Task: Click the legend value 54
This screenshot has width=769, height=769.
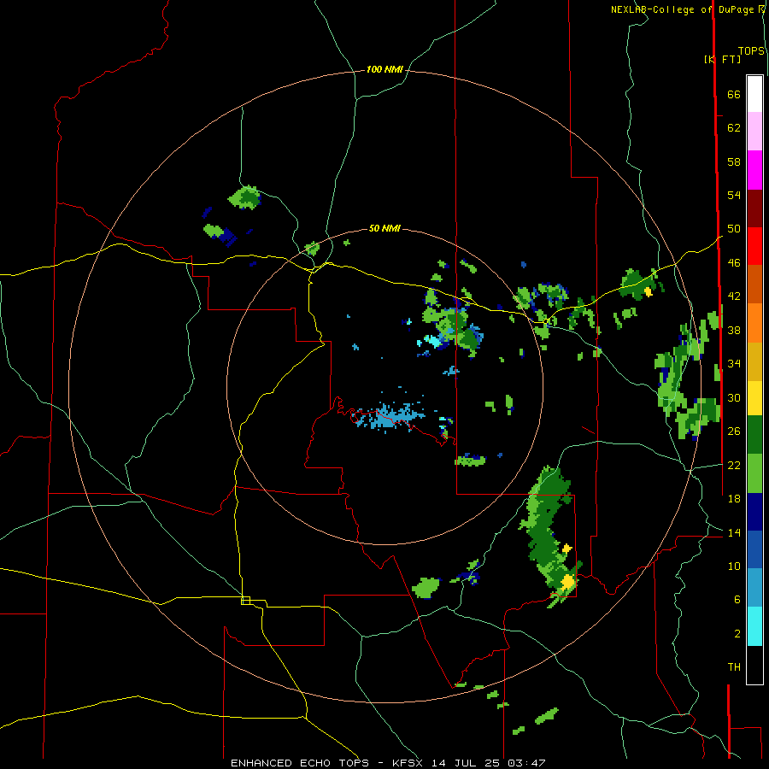Action: point(734,195)
